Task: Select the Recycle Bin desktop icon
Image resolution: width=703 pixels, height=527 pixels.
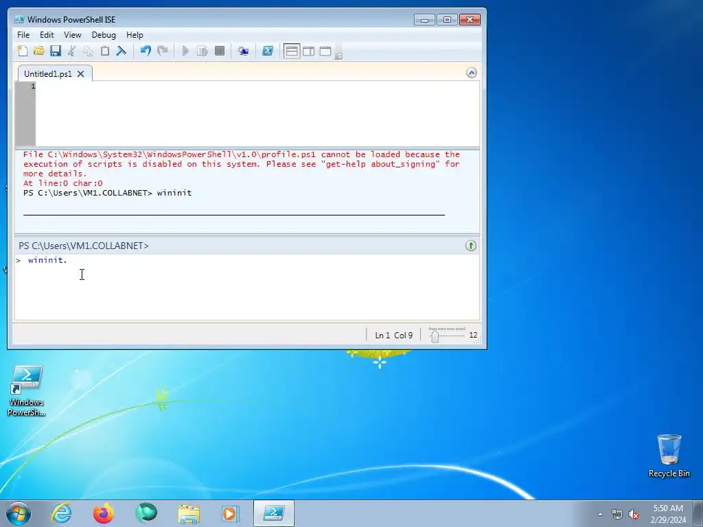Action: click(669, 456)
